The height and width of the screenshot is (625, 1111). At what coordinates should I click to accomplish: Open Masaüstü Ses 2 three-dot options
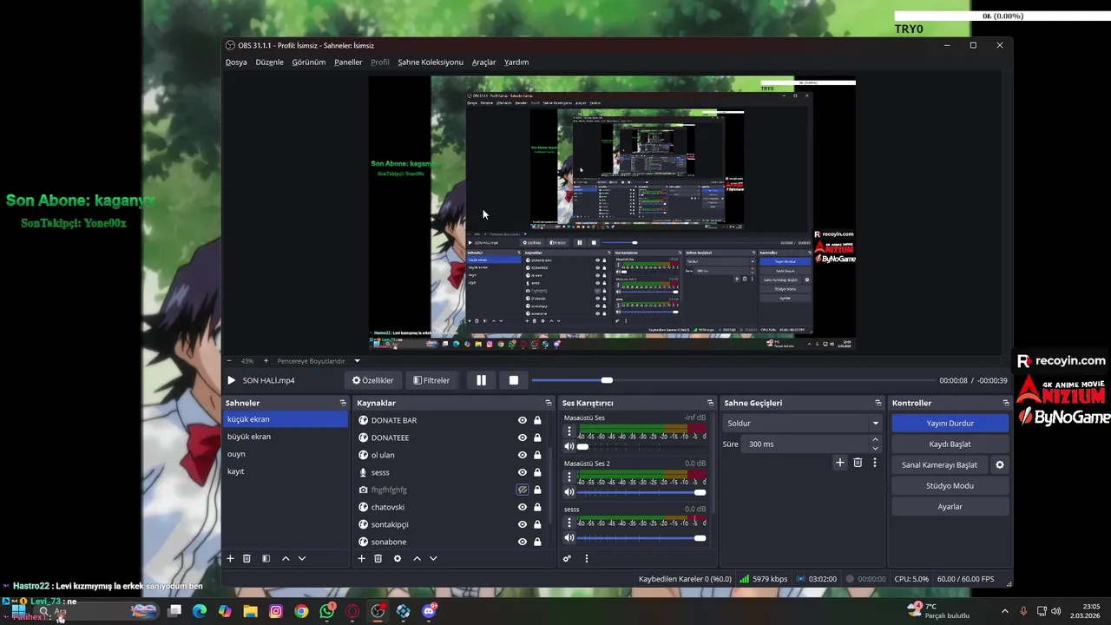(x=569, y=477)
